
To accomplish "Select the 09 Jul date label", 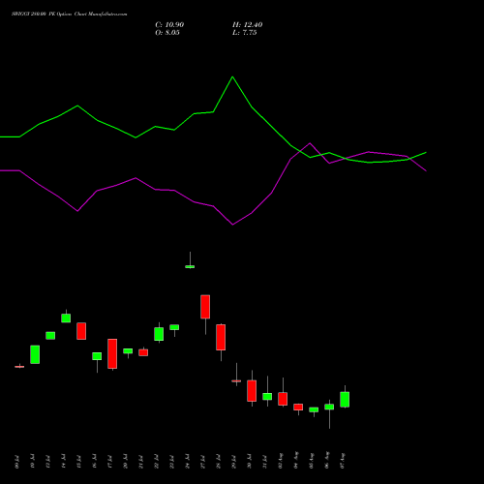I will 17,462.
